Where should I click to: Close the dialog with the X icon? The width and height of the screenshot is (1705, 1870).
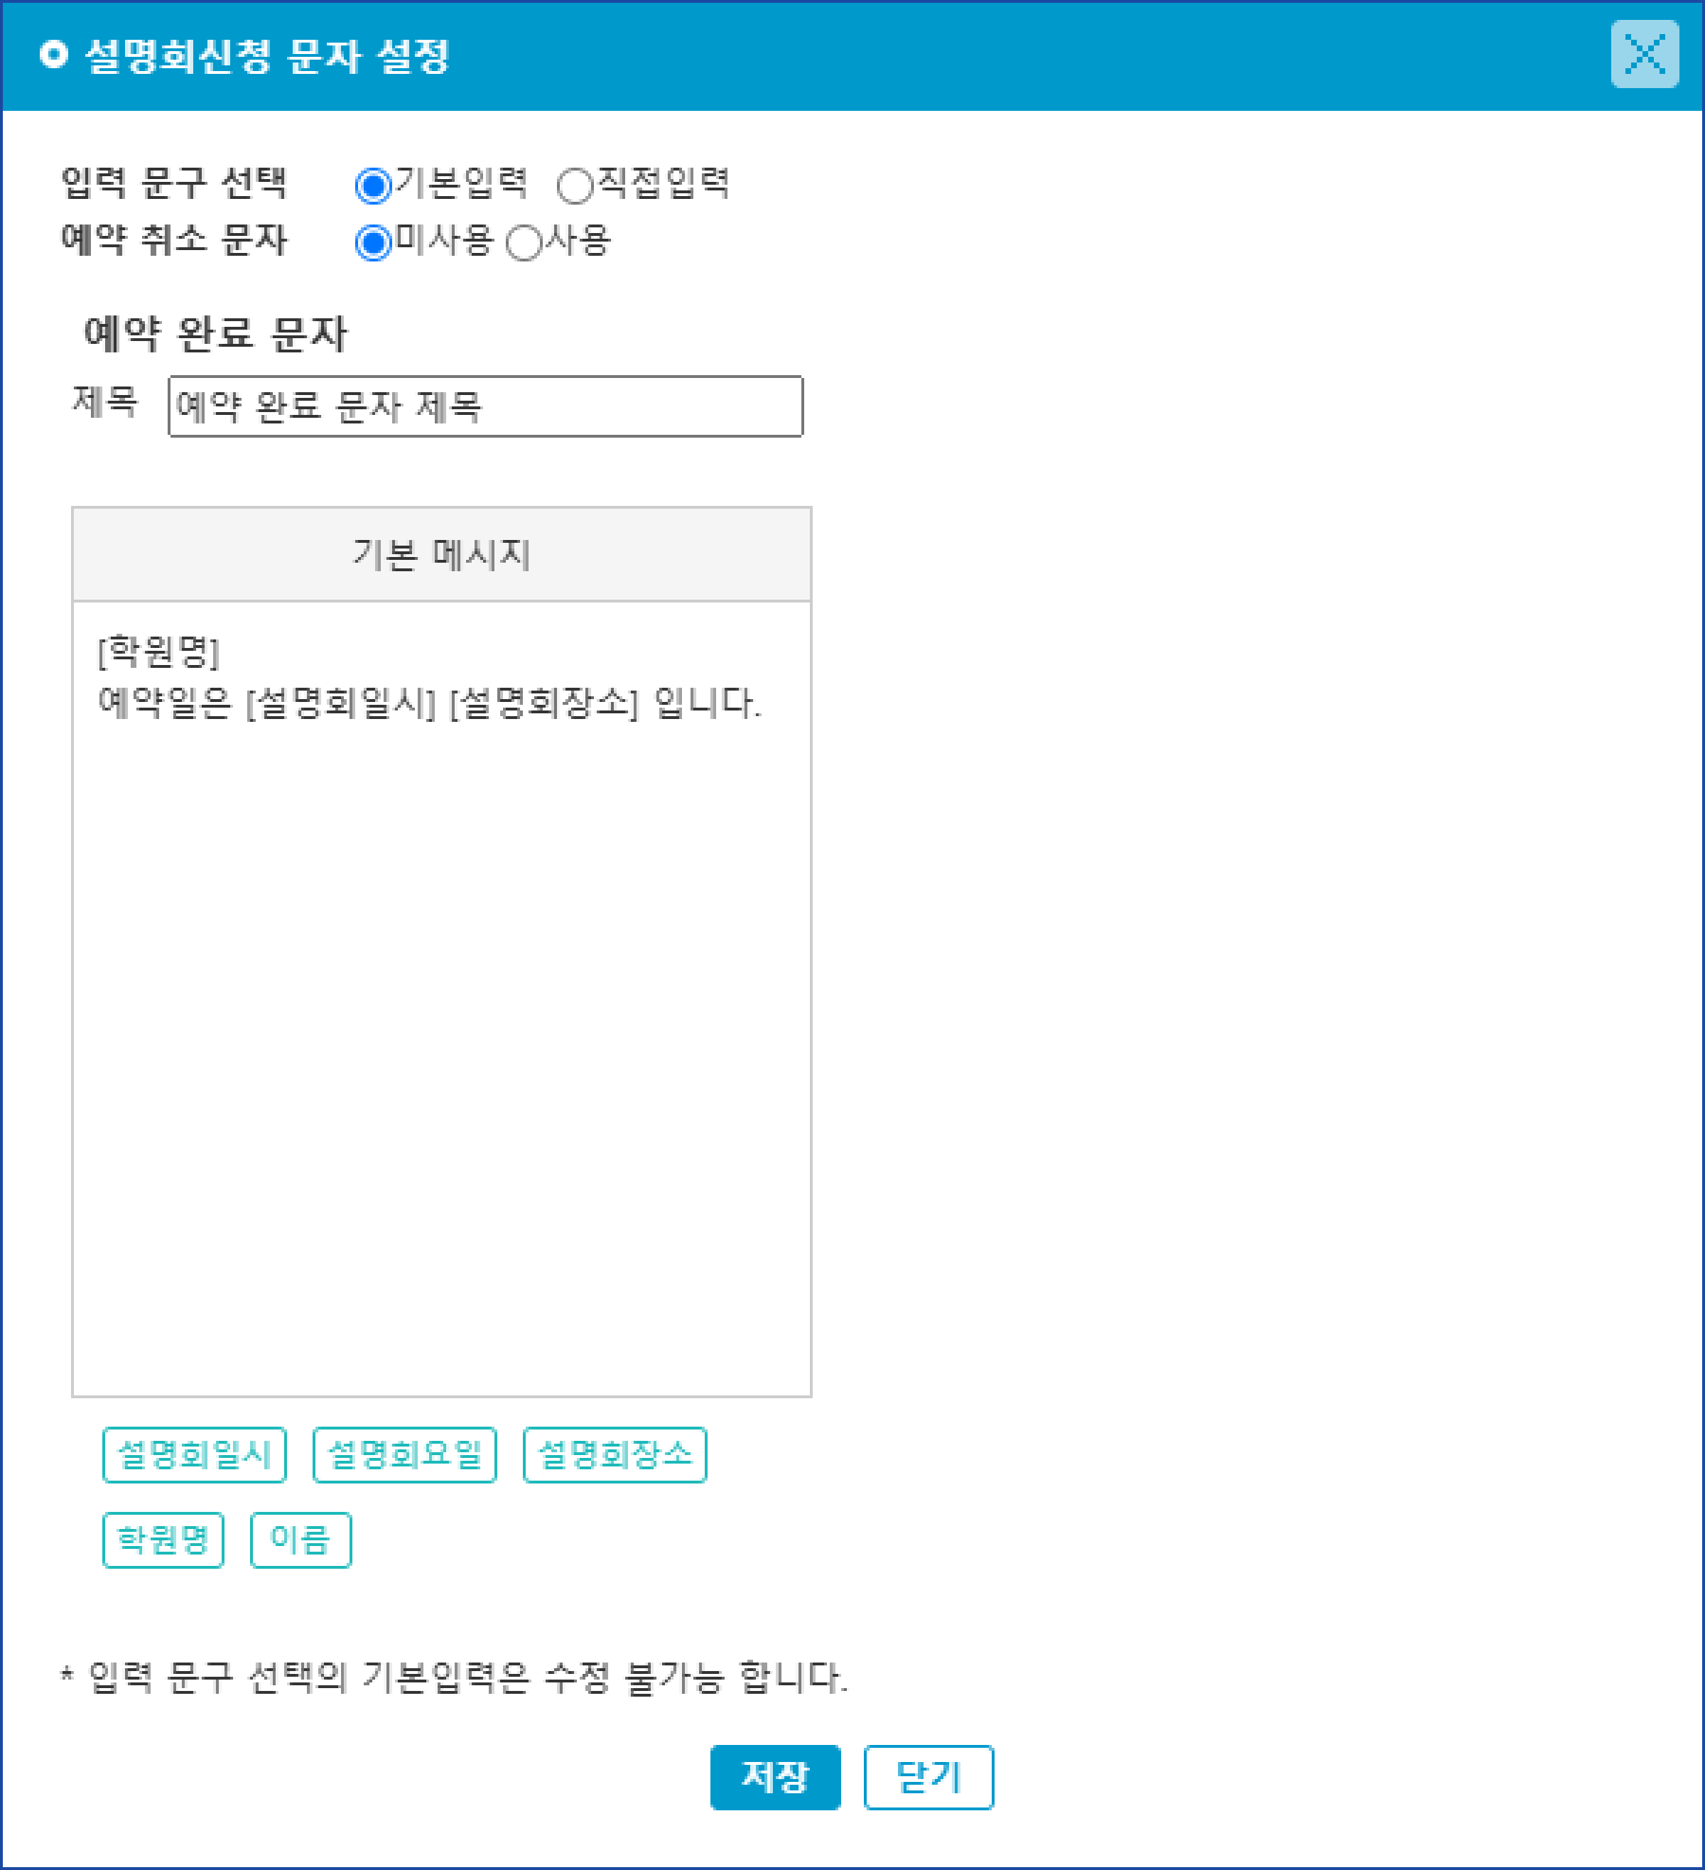pyautogui.click(x=1644, y=54)
